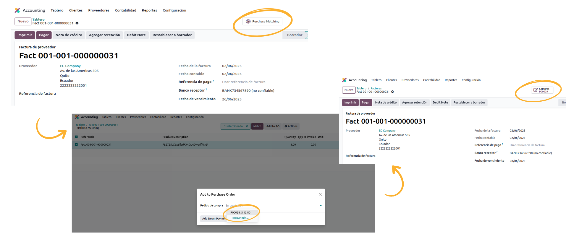Click the gear icon beside the Facturas breadcrumb invoice

[x=392, y=92]
